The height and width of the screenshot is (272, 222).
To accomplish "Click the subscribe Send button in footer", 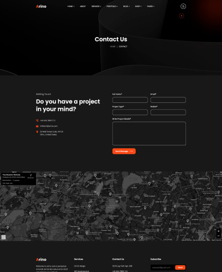I will tap(180, 268).
